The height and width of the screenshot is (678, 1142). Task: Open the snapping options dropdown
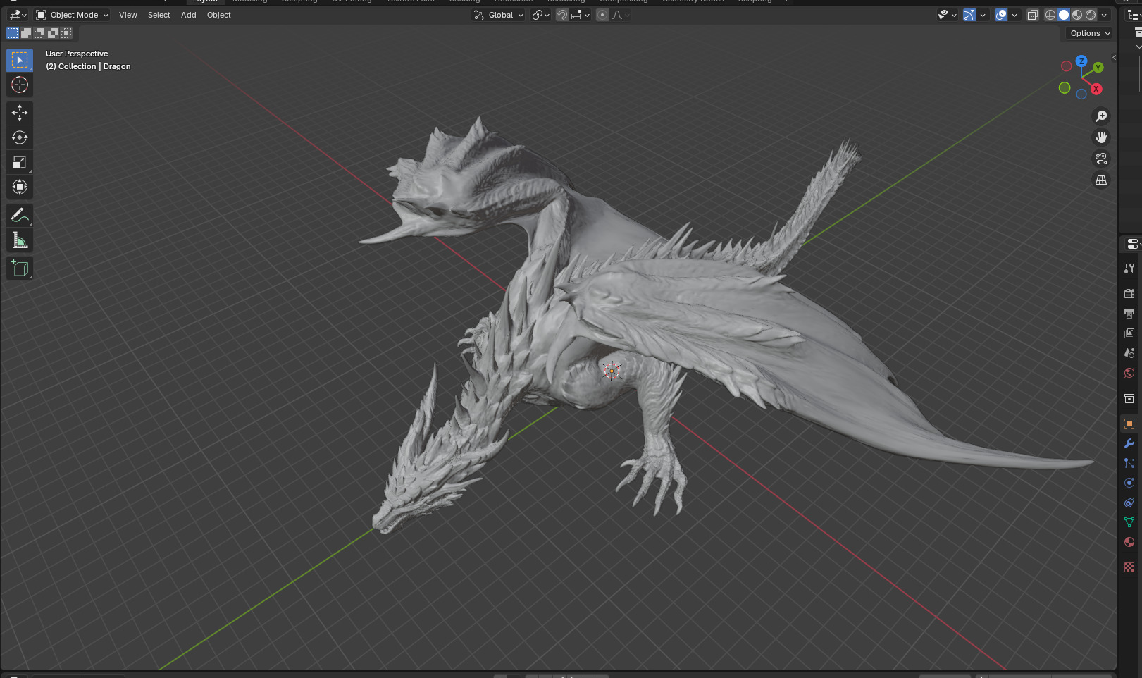click(x=581, y=15)
